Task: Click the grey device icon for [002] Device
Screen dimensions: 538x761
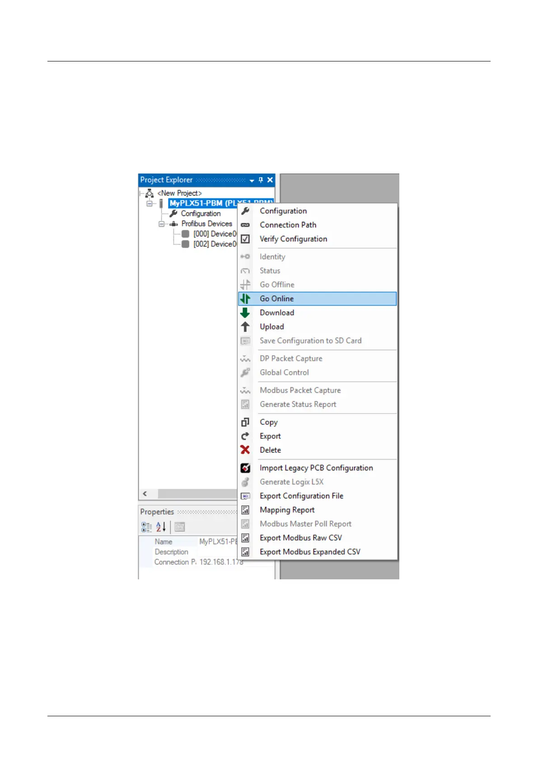Action: (185, 244)
